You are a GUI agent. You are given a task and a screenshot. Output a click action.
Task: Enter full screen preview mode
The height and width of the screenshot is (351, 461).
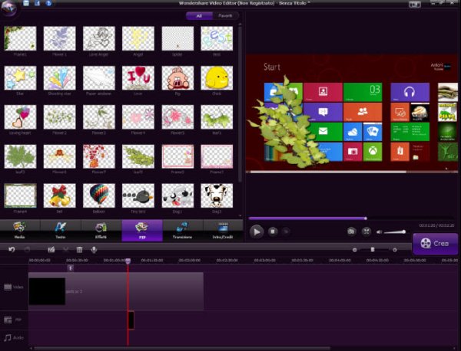pyautogui.click(x=366, y=231)
